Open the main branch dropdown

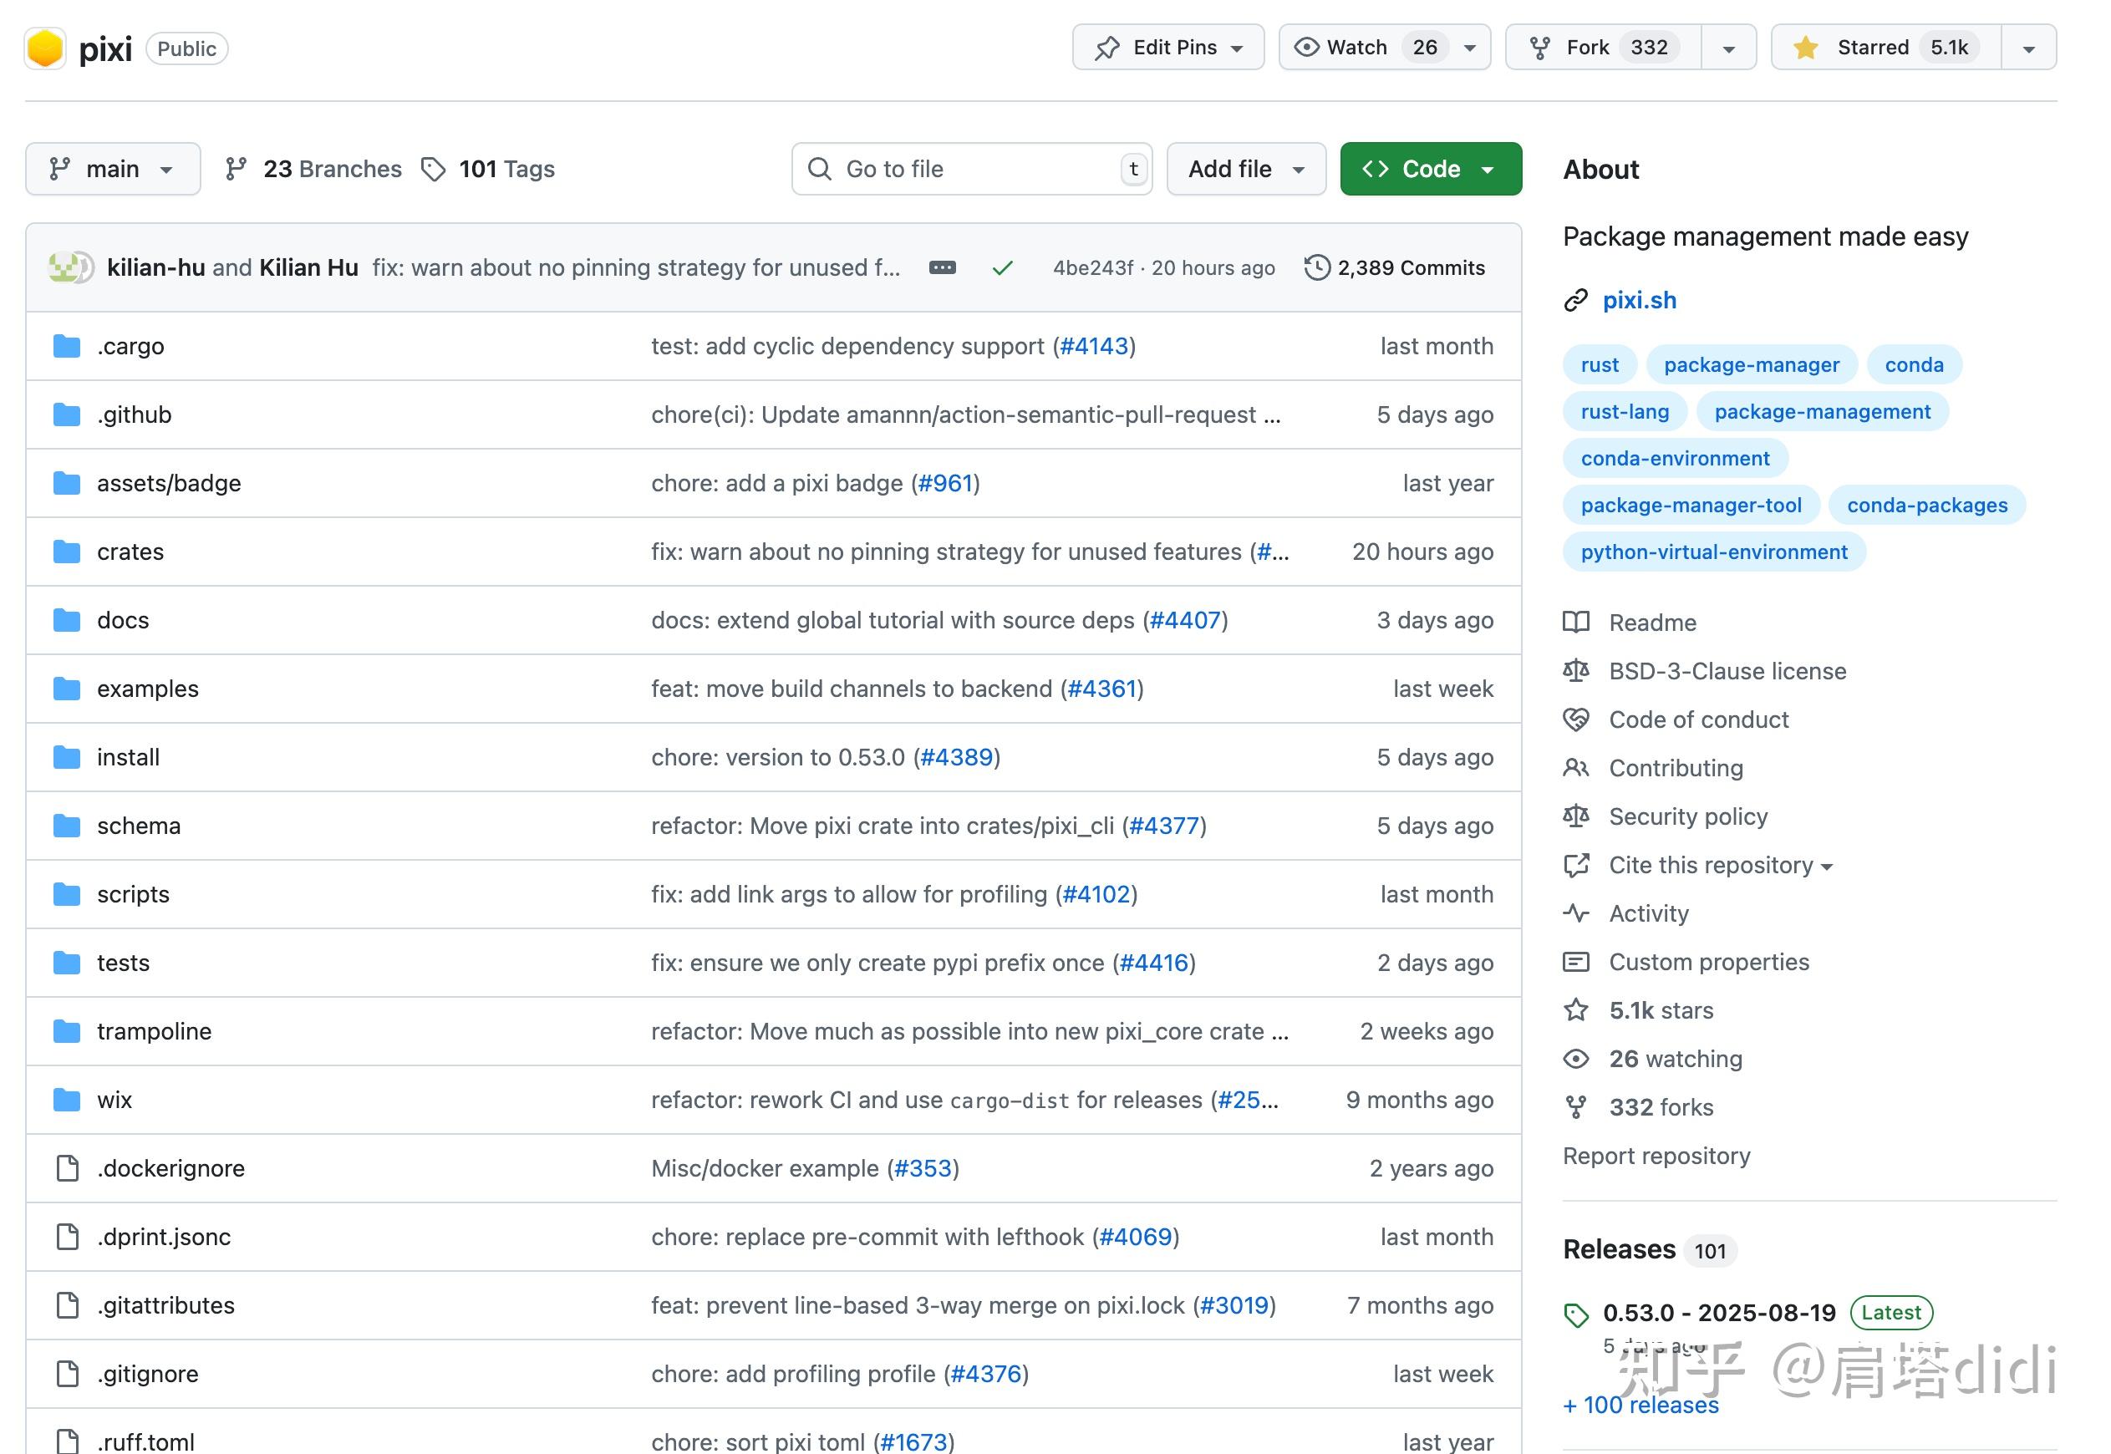click(113, 170)
